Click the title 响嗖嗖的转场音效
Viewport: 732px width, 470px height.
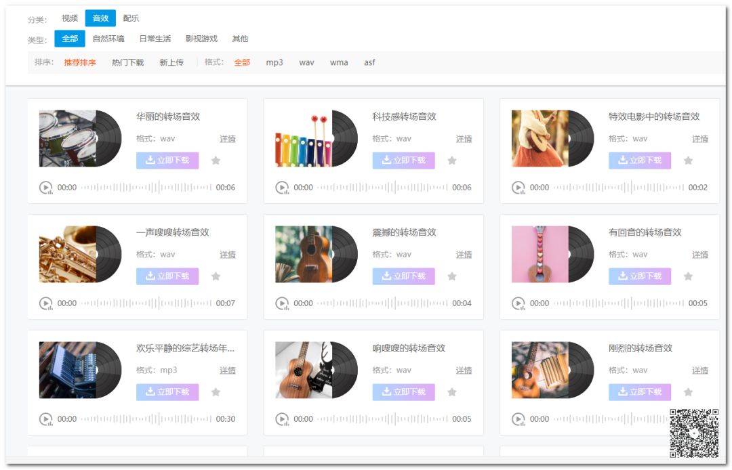(x=409, y=348)
